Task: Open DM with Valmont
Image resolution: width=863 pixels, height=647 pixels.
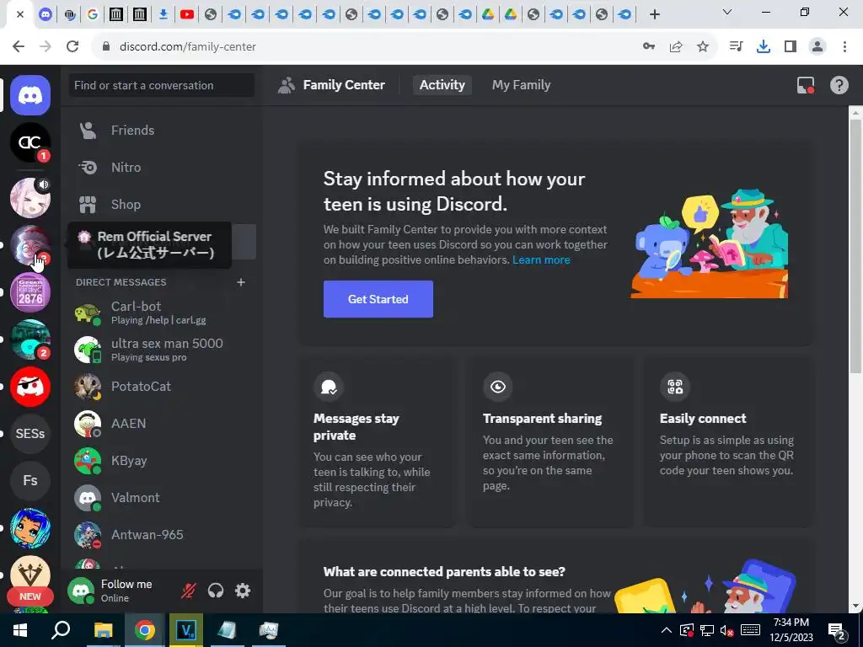Action: tap(162, 497)
